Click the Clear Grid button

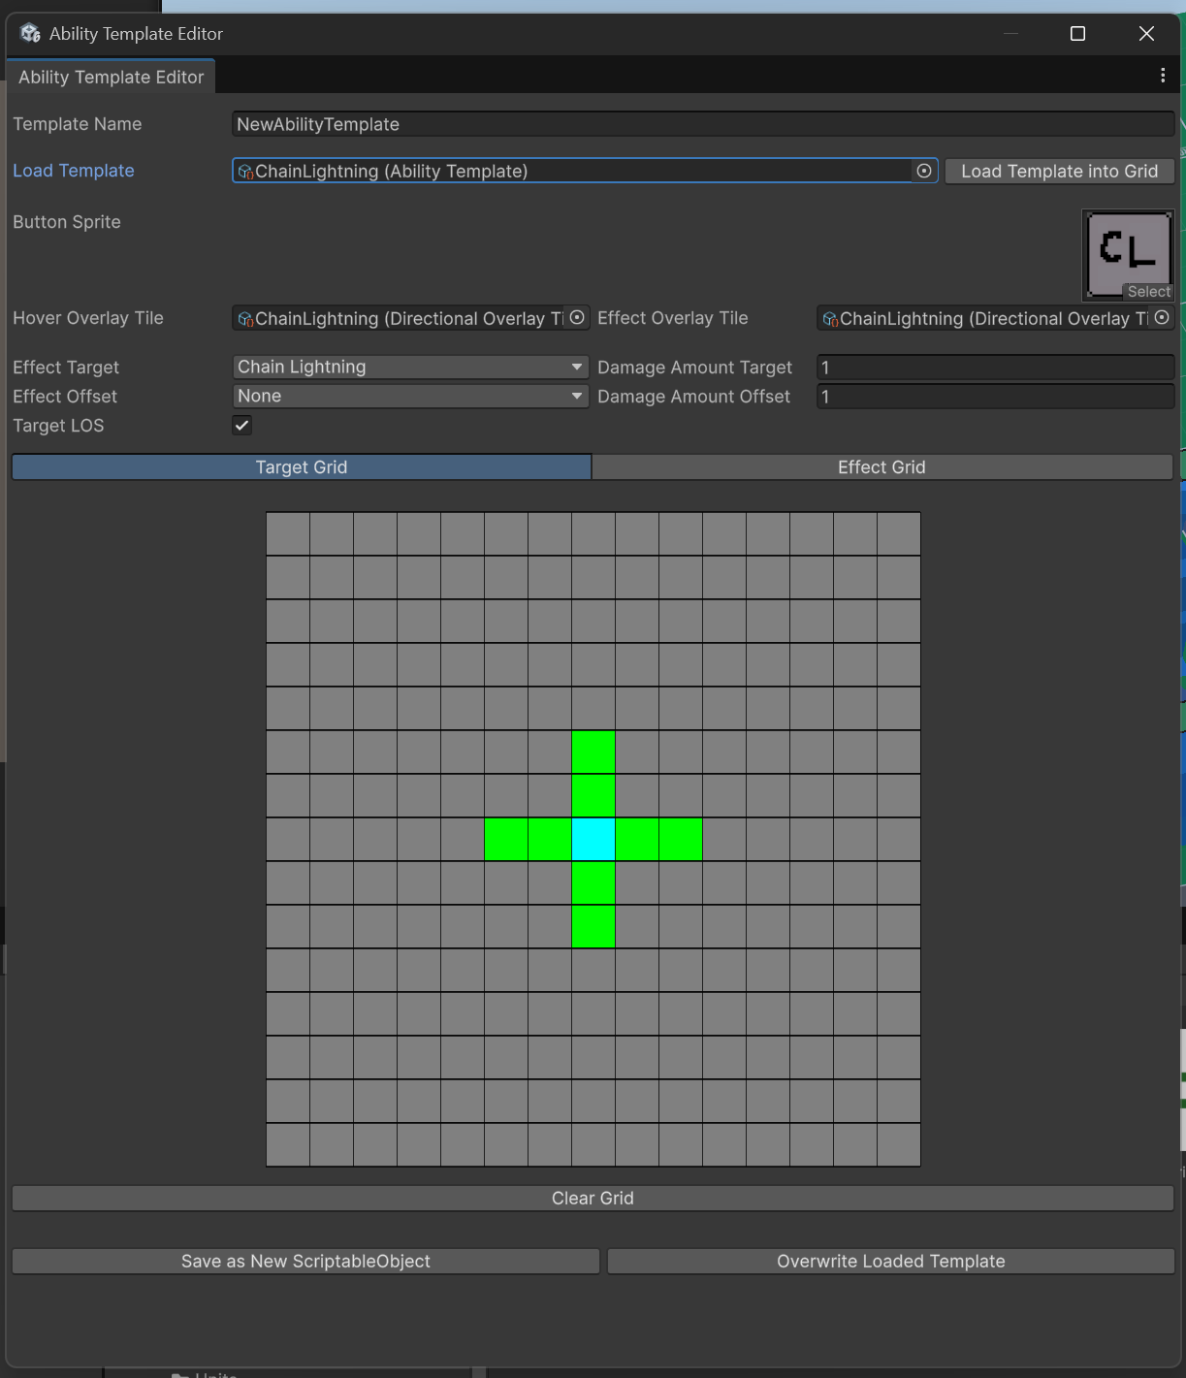pyautogui.click(x=593, y=1198)
